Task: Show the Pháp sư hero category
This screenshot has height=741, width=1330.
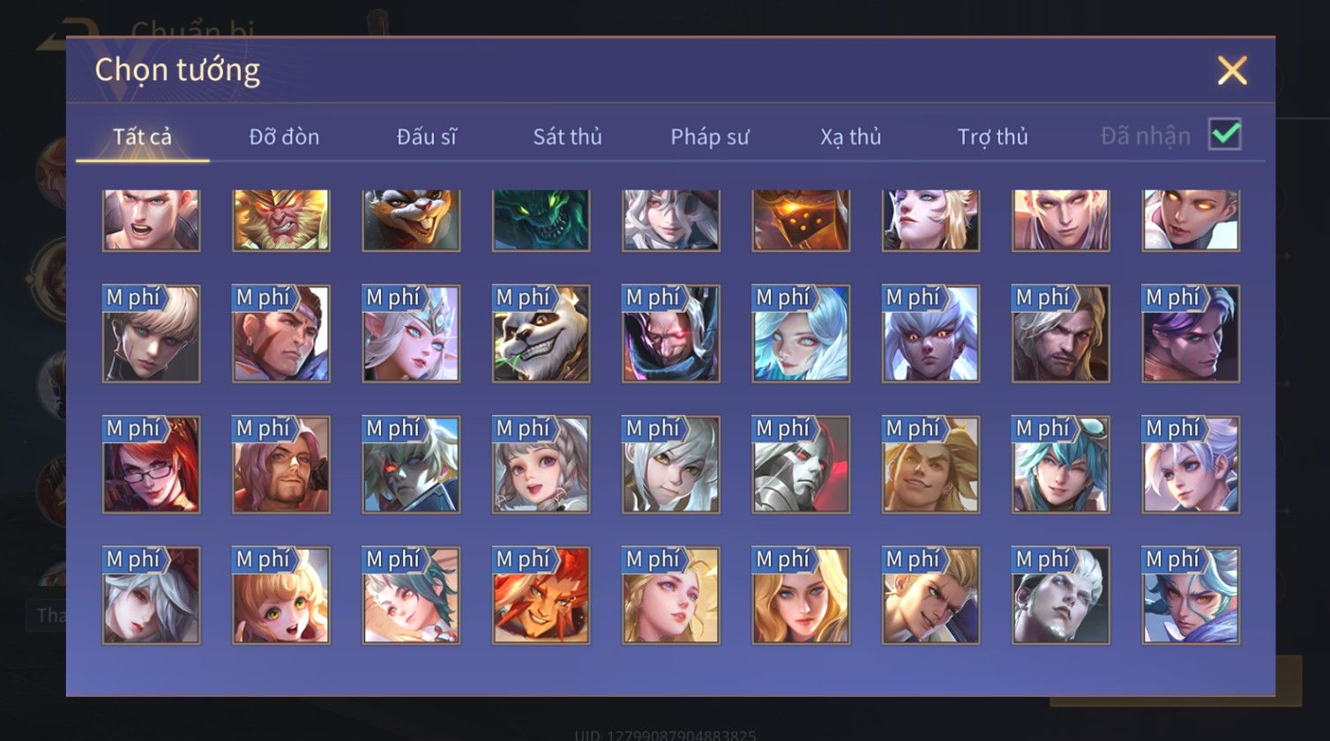Action: click(709, 137)
